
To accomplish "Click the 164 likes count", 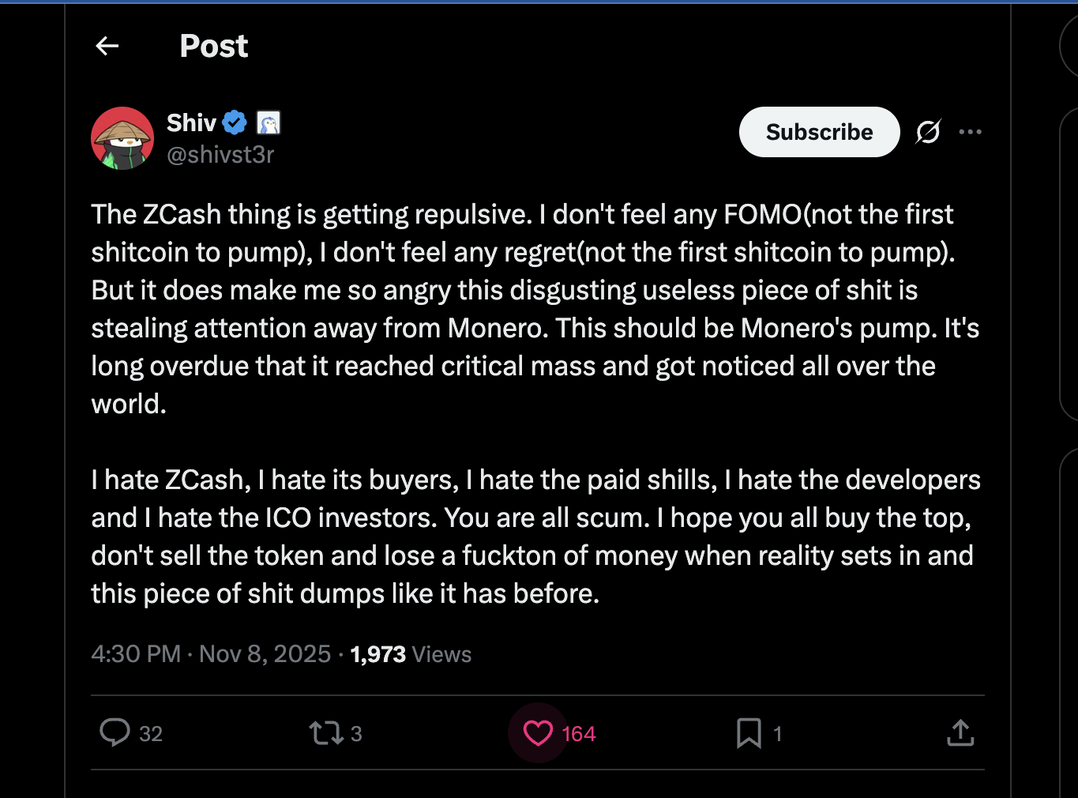I will coord(579,734).
